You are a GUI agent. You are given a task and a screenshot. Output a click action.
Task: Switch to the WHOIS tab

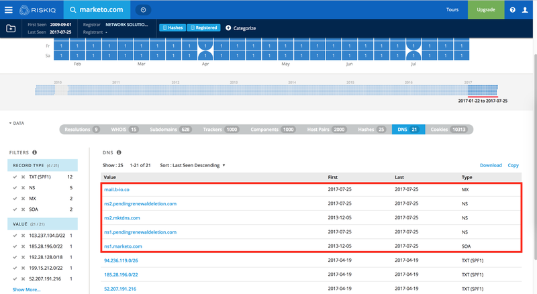pyautogui.click(x=124, y=130)
